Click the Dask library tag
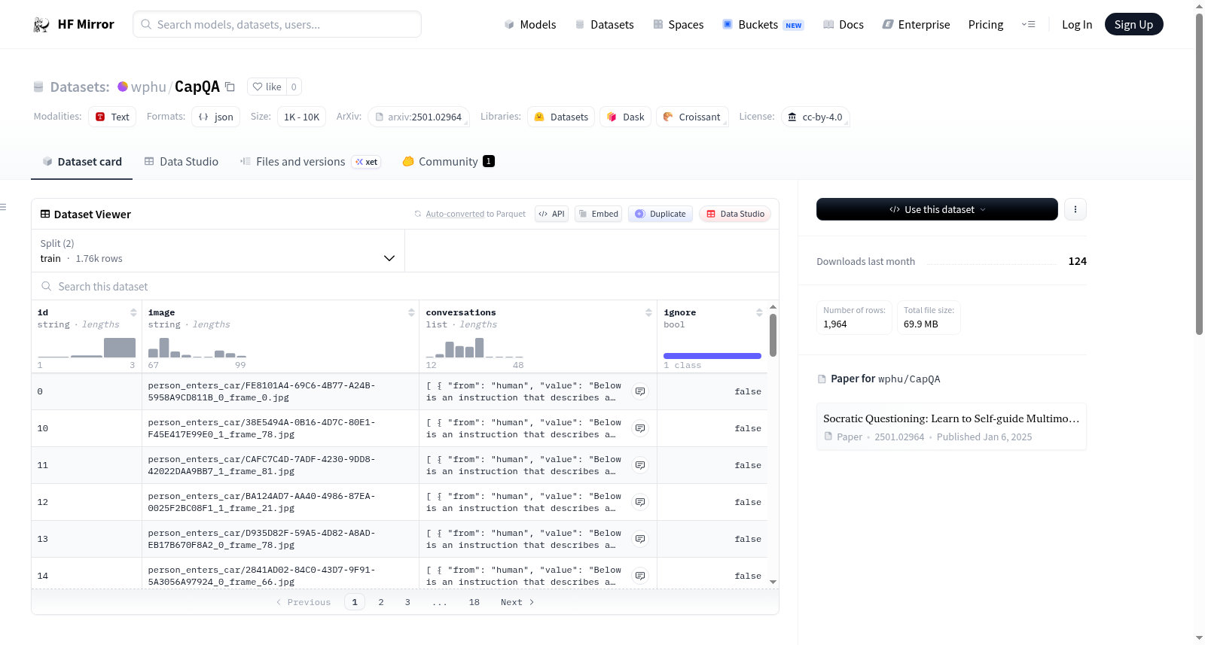Screen dimensions: 1205x645 click(x=625, y=117)
